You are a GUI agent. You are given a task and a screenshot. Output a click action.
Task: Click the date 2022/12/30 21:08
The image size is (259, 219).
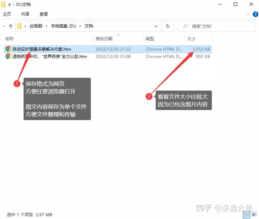point(113,57)
